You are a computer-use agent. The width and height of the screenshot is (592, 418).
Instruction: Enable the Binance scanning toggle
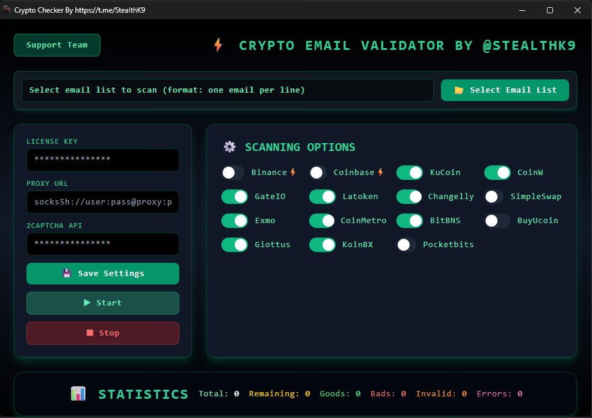pyautogui.click(x=233, y=173)
